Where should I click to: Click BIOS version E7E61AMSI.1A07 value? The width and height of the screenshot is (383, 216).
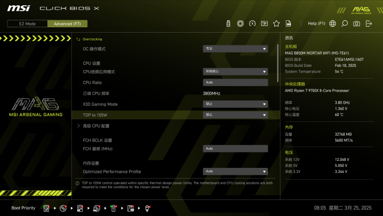click(x=349, y=59)
